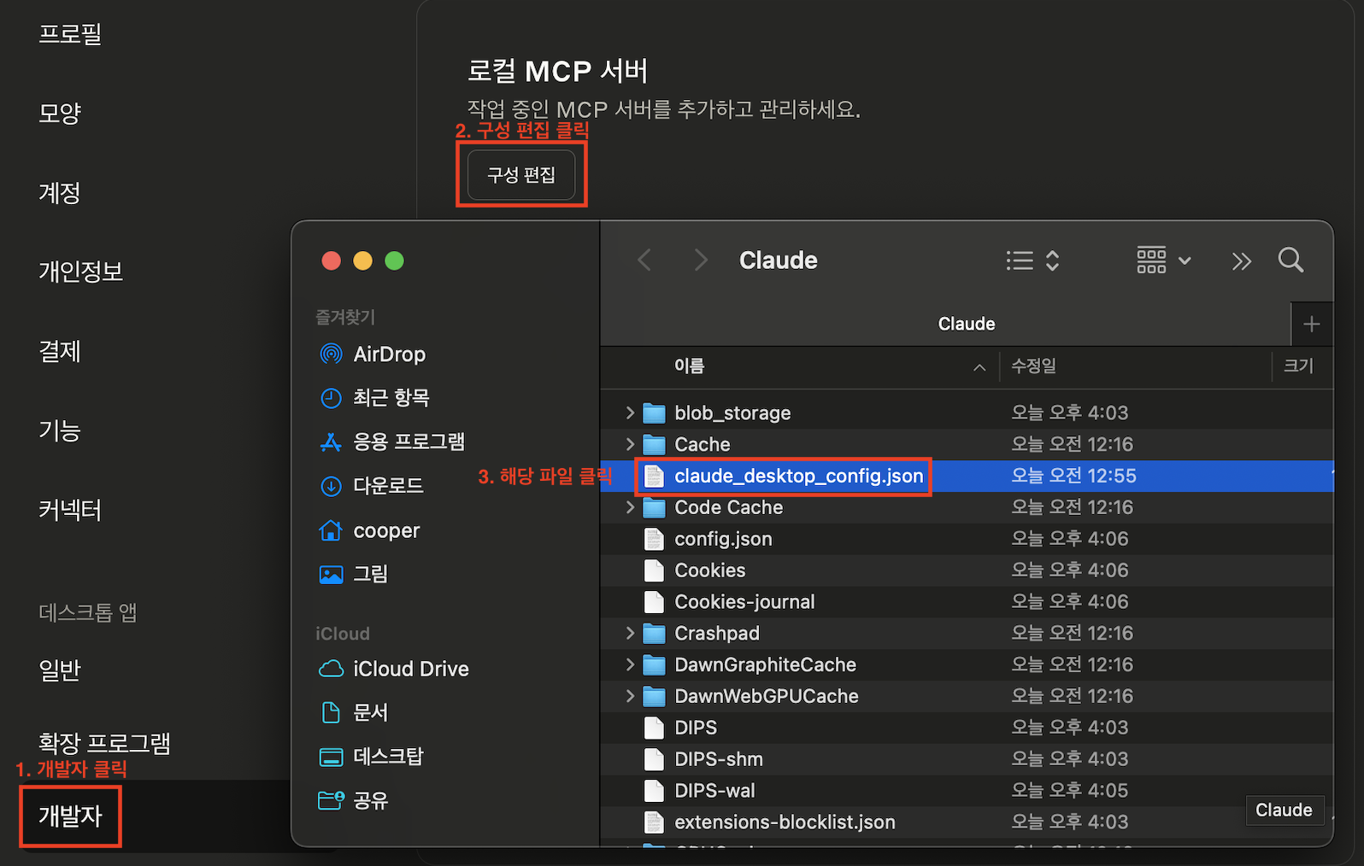Viewport: 1364px width, 866px height.
Task: Expand the DawnWebGPUCache folder
Action: click(x=630, y=696)
